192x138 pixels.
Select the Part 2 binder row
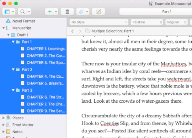[x=33, y=70]
